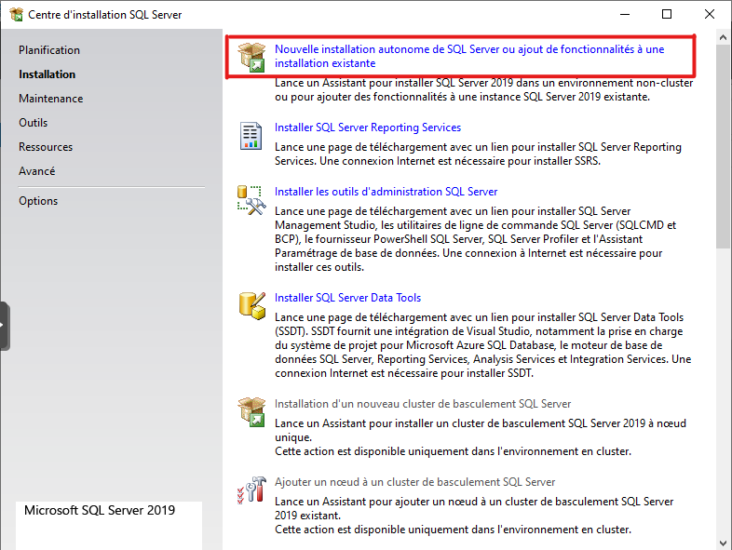This screenshot has width=732, height=550.
Task: Open the Avancé section
Action: [36, 171]
